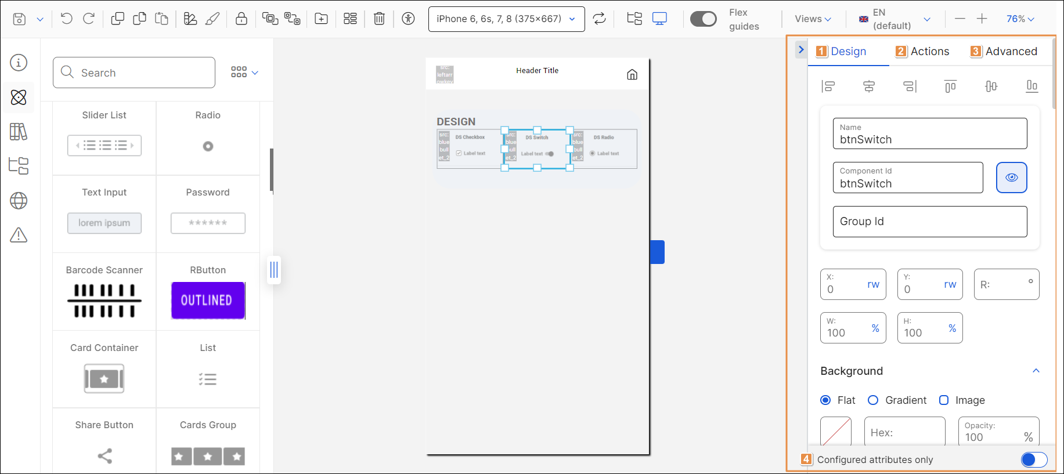Click the copy icon in the toolbar
Screen dimensions: 1064x474
[x=139, y=19]
